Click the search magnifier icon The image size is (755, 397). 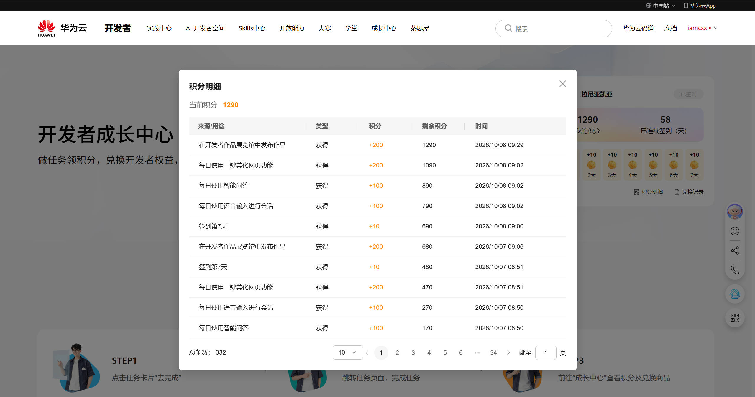508,28
